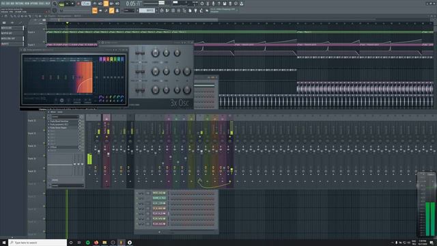This screenshot has height=246, width=437.
Task: Click the first oscillator's leftmost knob in 3x Osc
Action: (155, 53)
